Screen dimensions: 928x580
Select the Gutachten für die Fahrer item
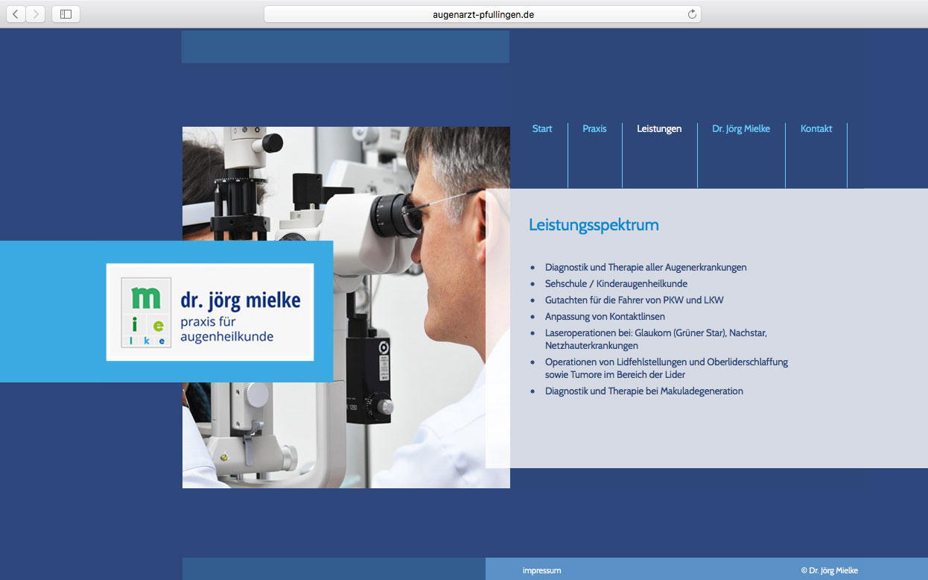click(x=634, y=300)
